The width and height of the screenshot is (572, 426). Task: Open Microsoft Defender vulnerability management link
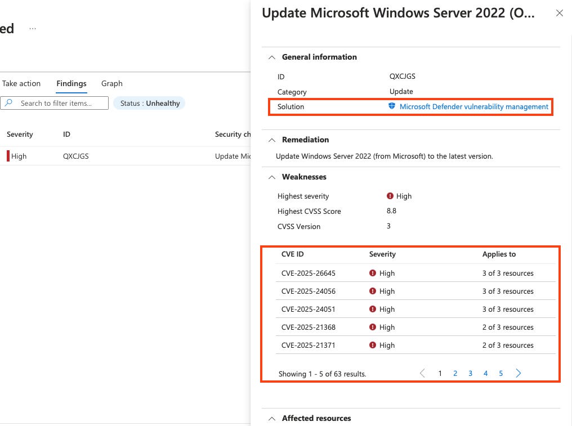474,106
